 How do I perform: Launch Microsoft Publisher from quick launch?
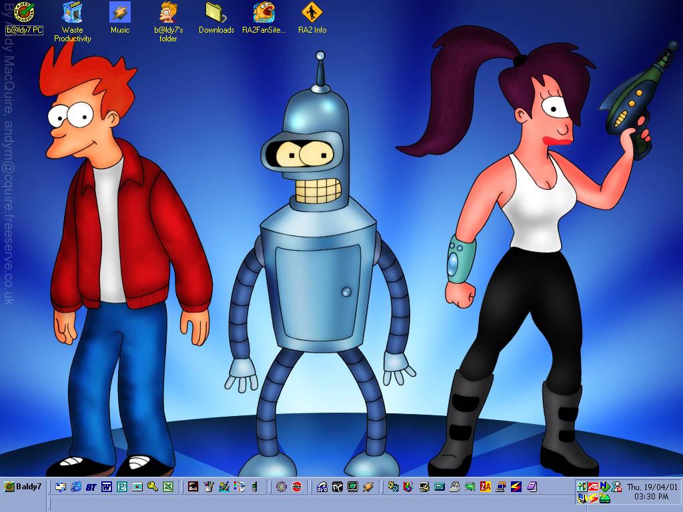point(122,487)
